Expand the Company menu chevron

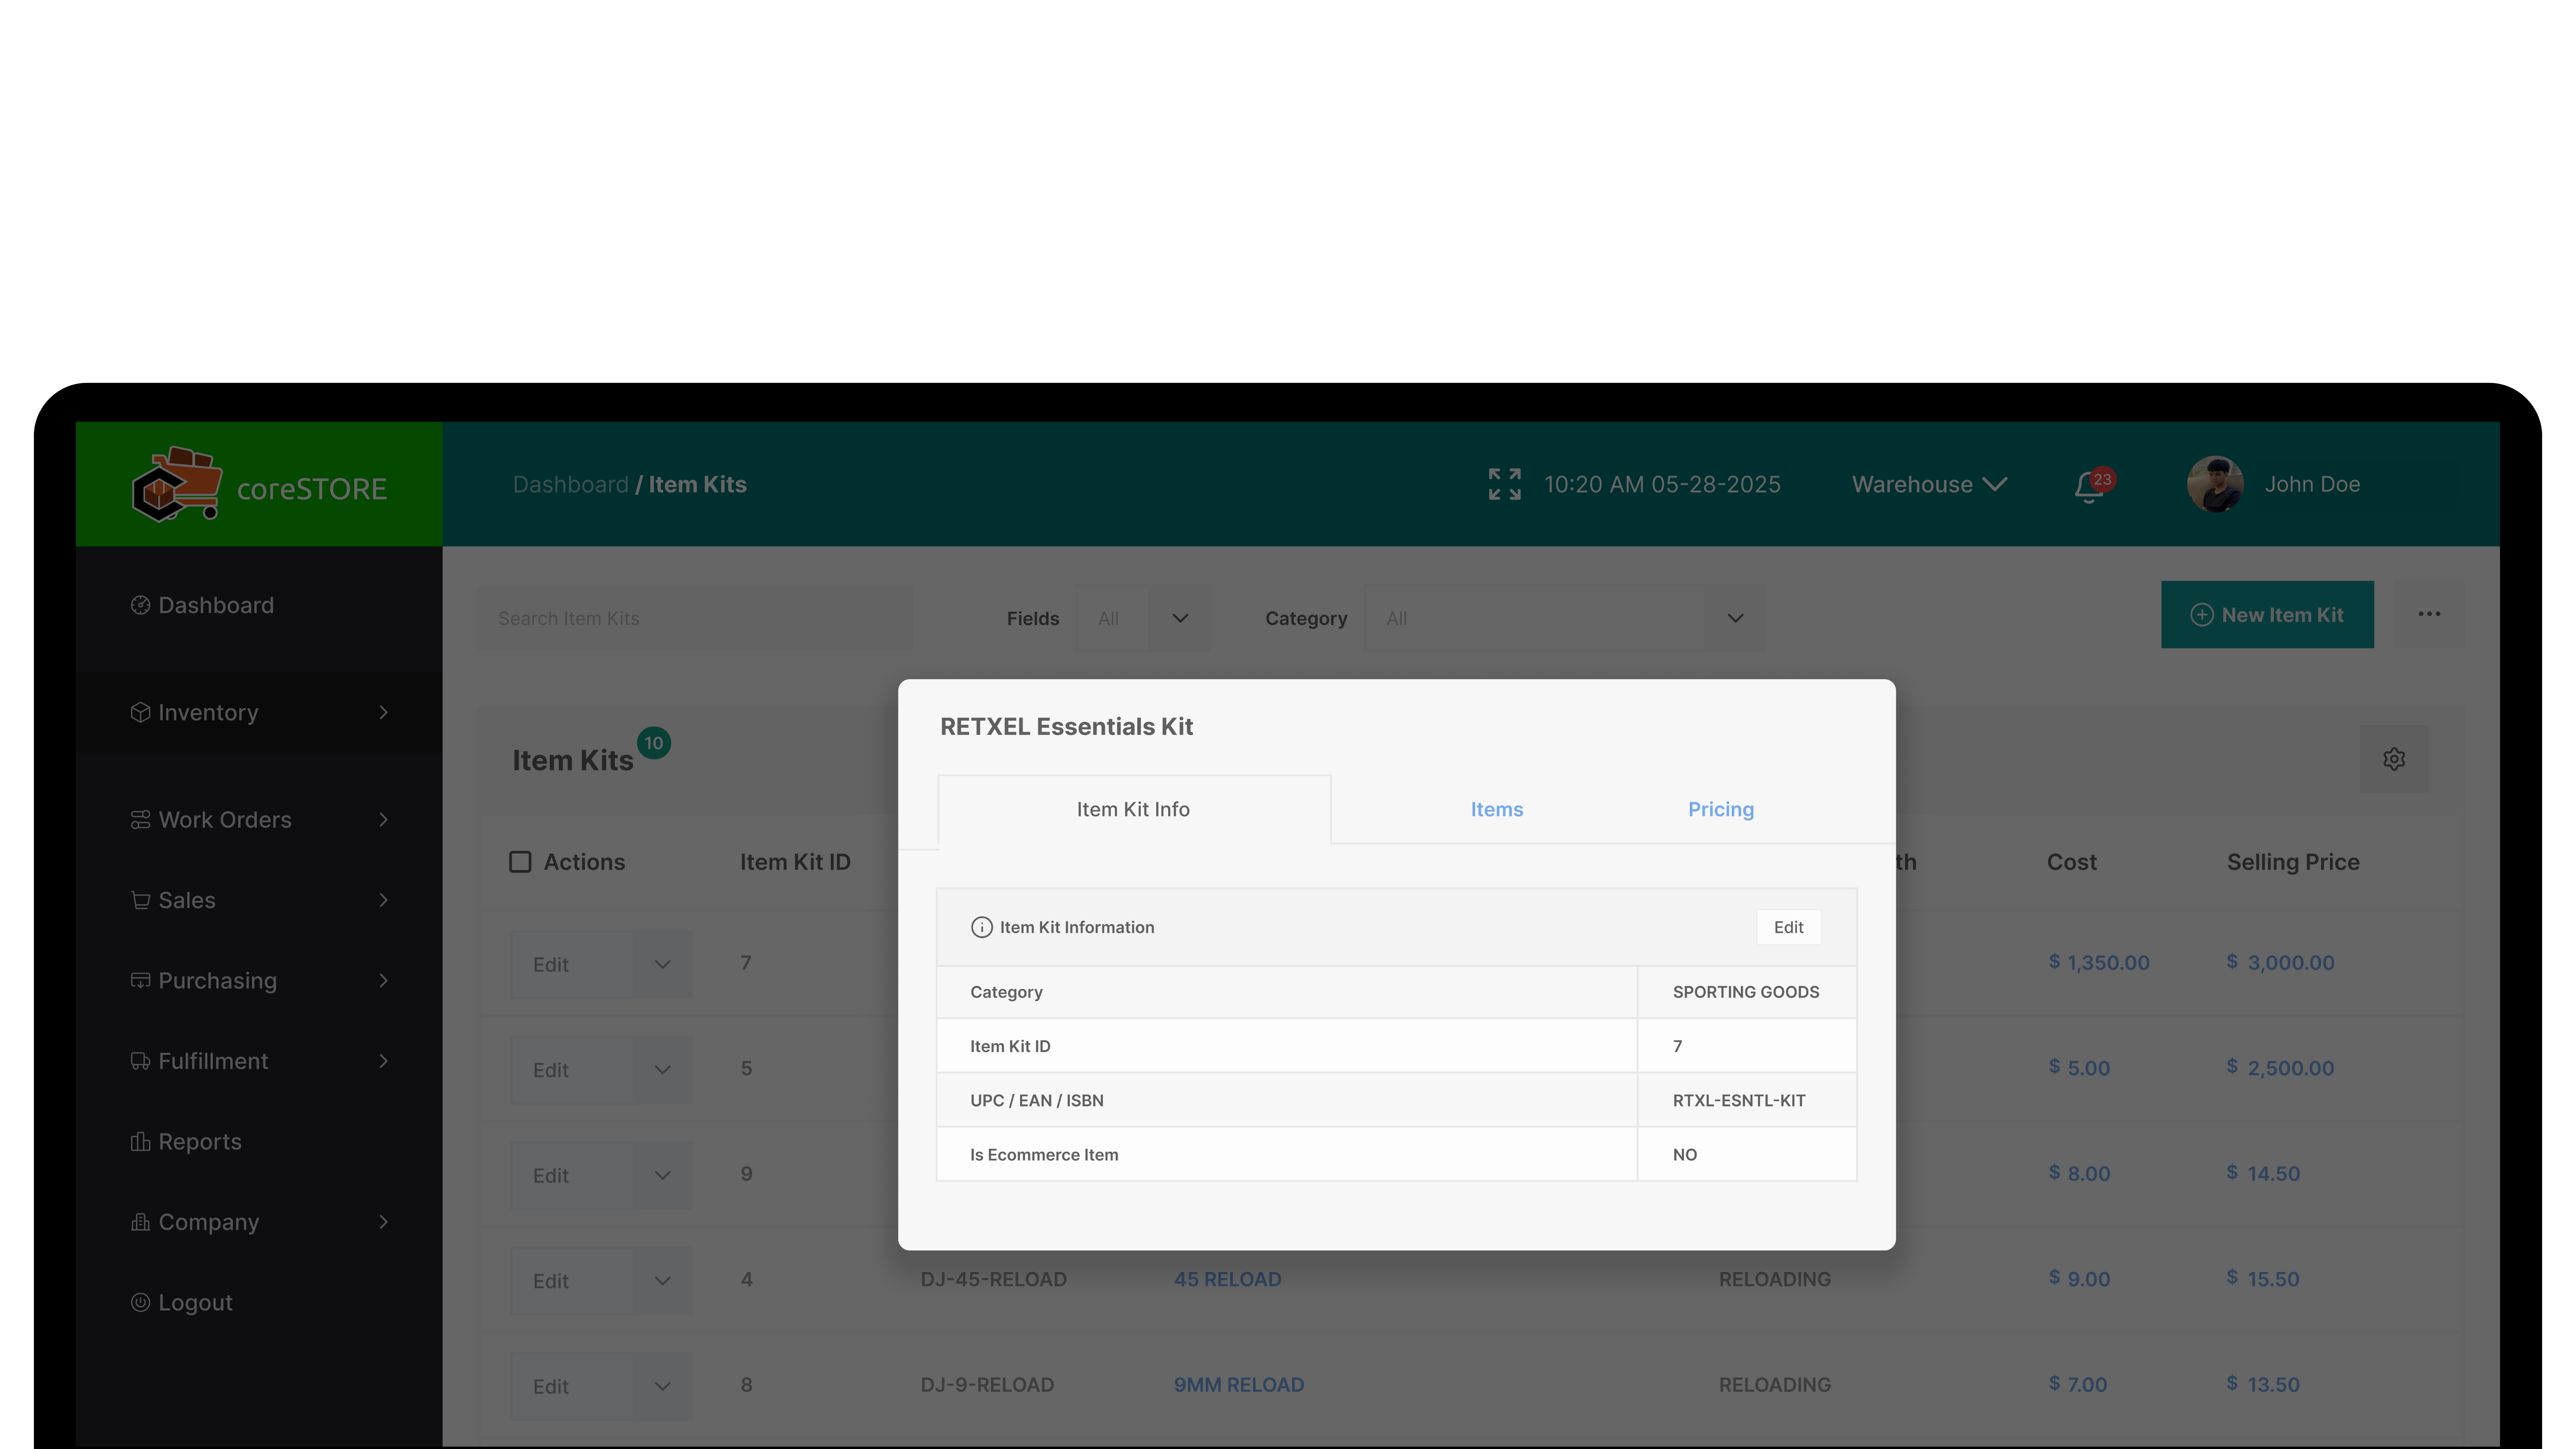383,1222
